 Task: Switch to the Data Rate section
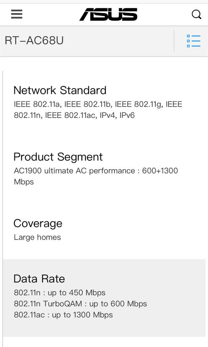(x=39, y=279)
